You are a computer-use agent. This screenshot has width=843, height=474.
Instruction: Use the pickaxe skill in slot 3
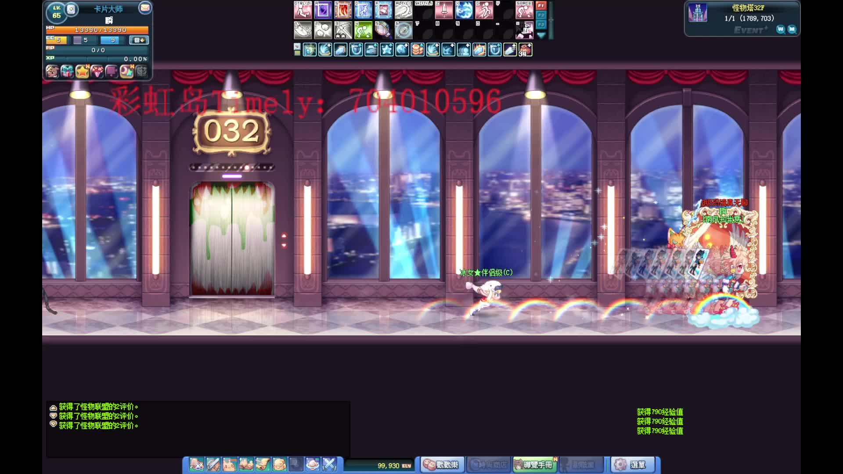tap(343, 30)
